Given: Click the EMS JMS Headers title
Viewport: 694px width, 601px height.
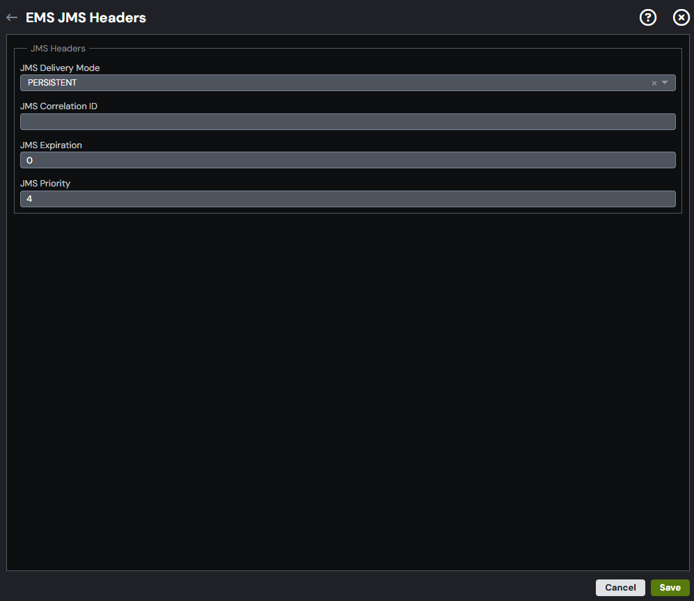Looking at the screenshot, I should tap(86, 17).
